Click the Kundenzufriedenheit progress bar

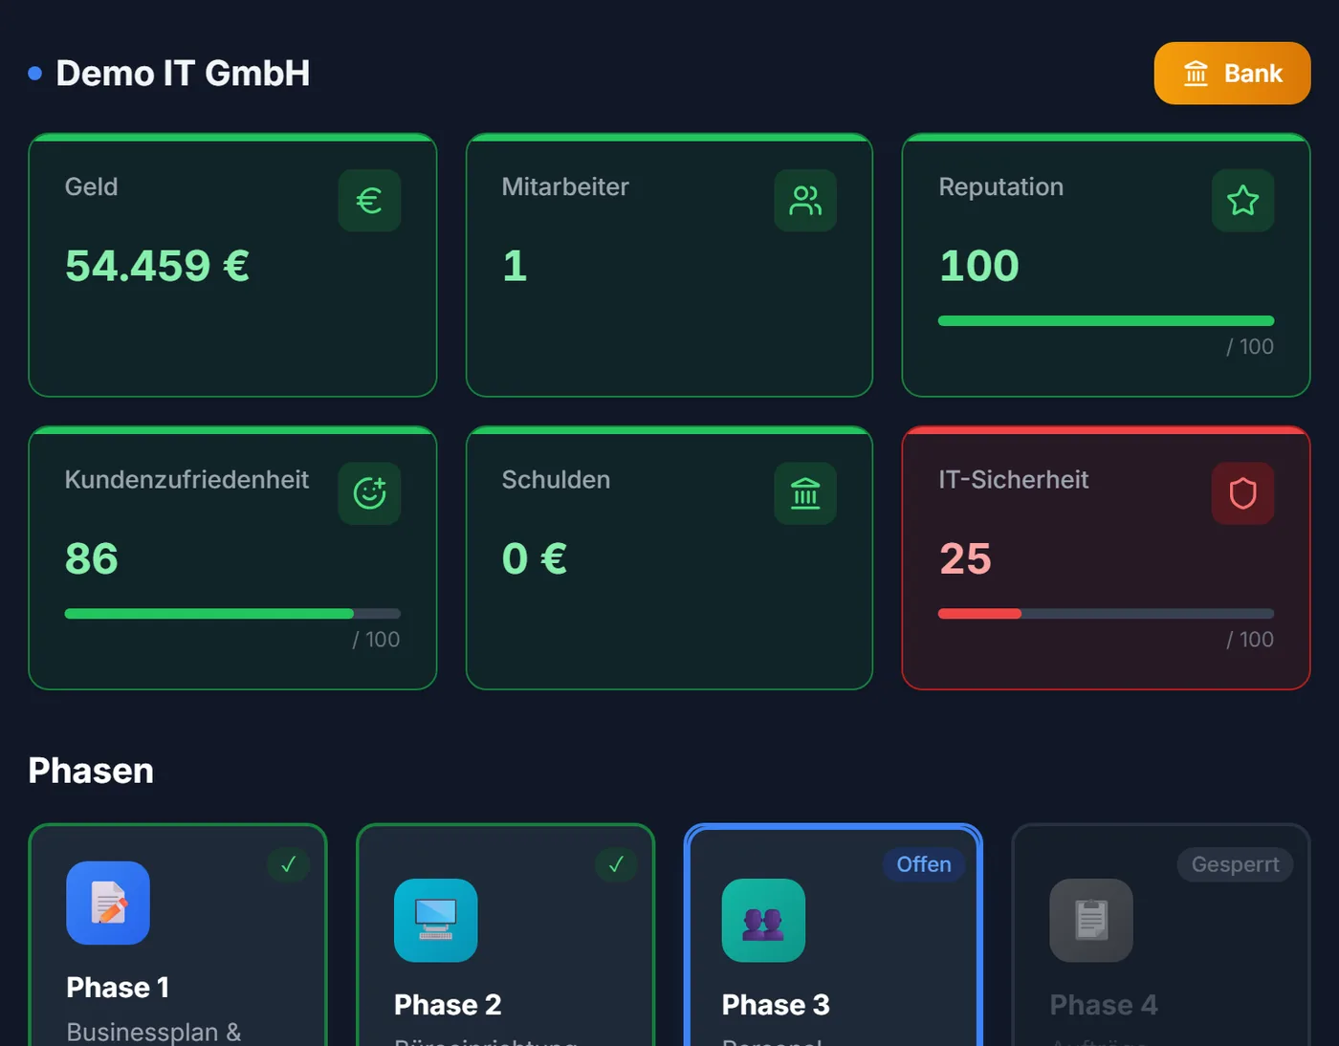[x=232, y=614]
